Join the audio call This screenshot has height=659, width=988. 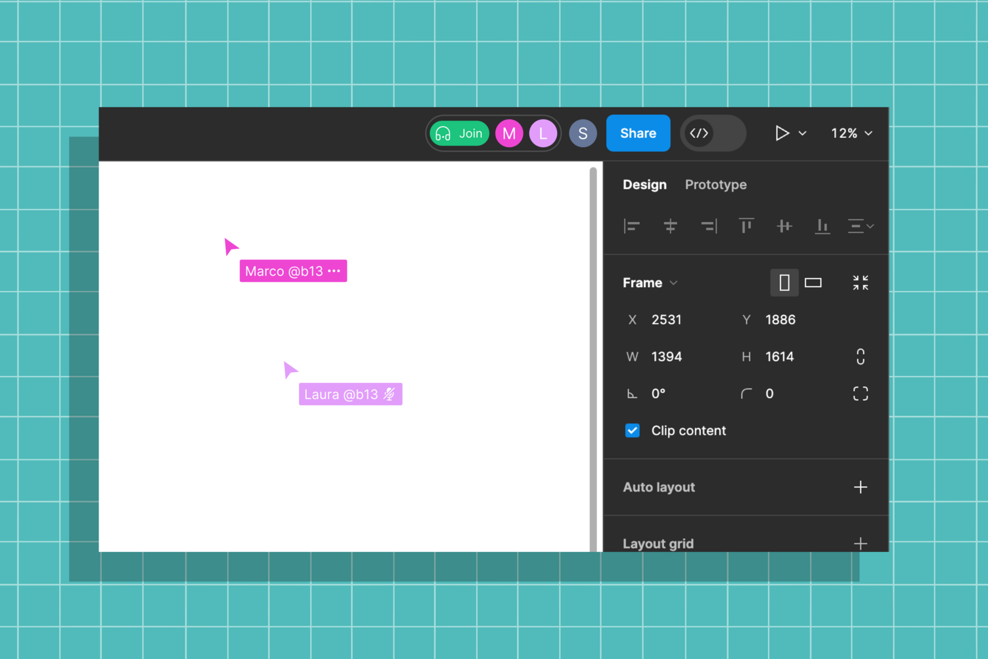pyautogui.click(x=460, y=133)
